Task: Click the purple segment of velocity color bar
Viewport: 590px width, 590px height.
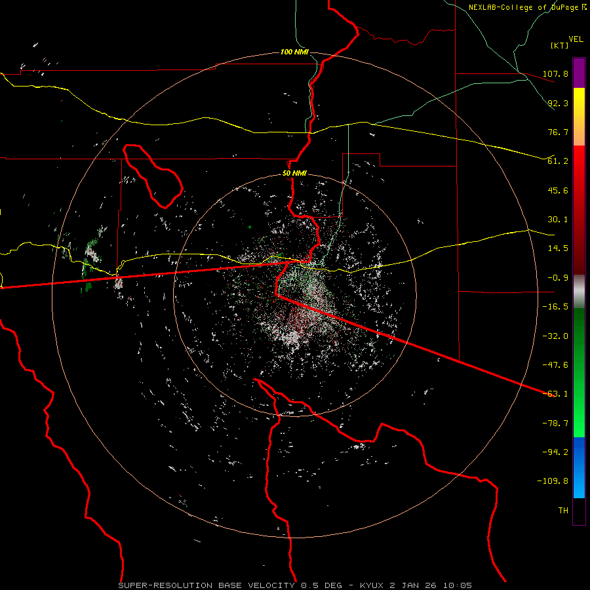Action: pos(579,73)
